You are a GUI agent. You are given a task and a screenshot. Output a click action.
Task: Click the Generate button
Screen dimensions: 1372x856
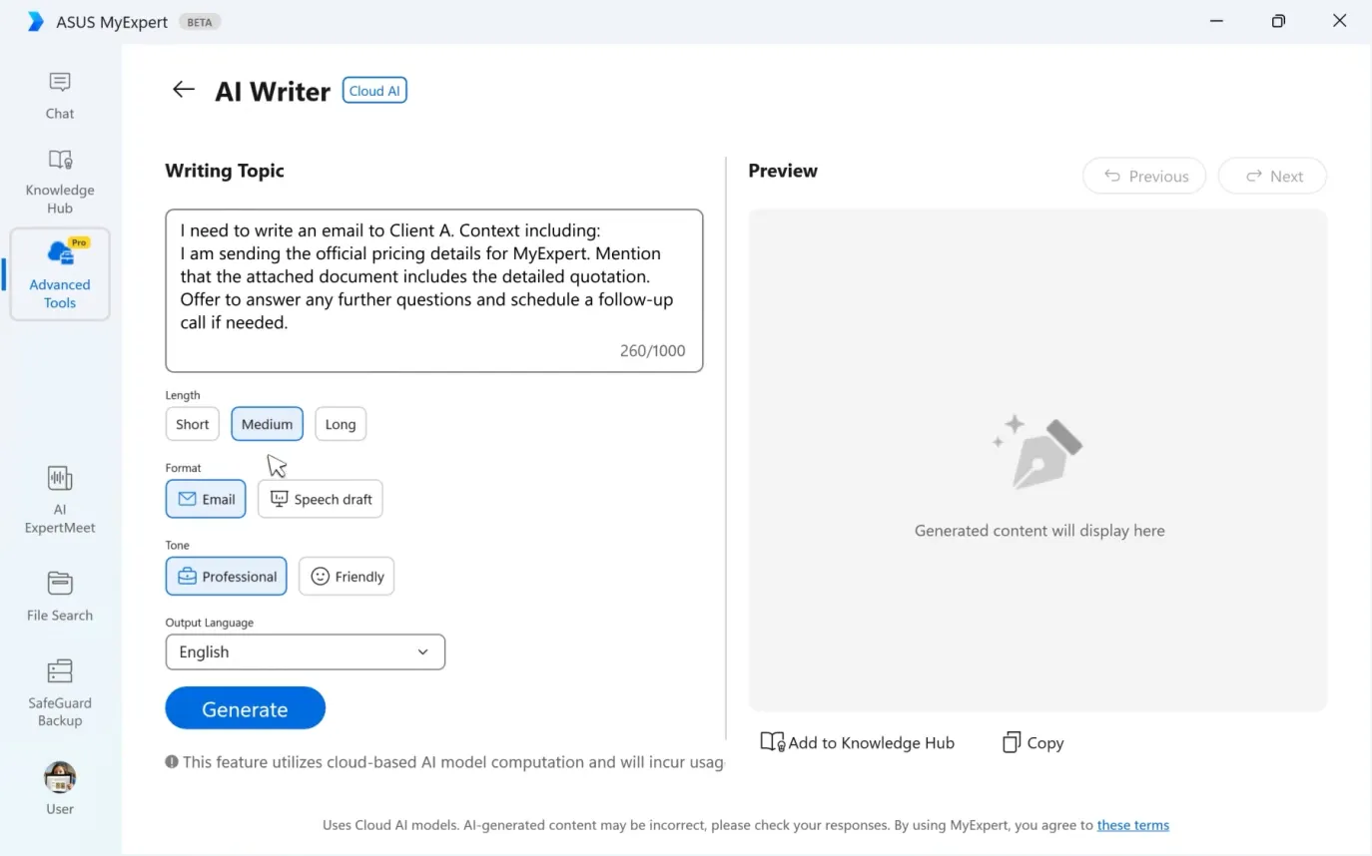[x=246, y=708]
